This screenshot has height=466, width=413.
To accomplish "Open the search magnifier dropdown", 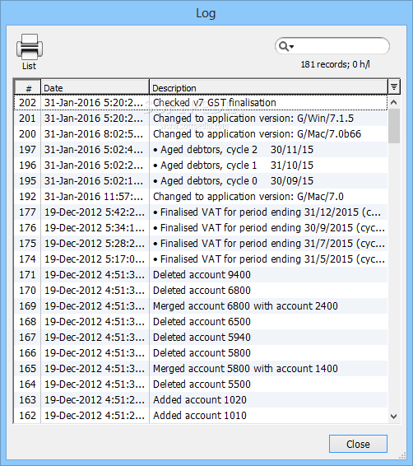I will pos(286,46).
